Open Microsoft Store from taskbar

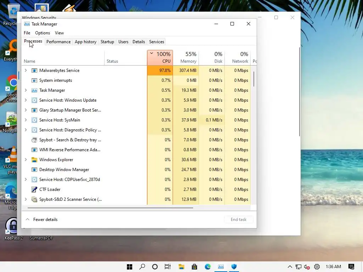(195, 267)
